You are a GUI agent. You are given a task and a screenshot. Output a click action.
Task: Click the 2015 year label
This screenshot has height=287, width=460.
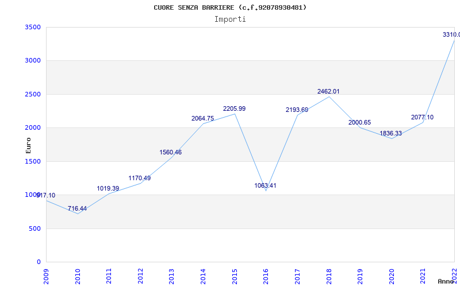tap(235, 276)
